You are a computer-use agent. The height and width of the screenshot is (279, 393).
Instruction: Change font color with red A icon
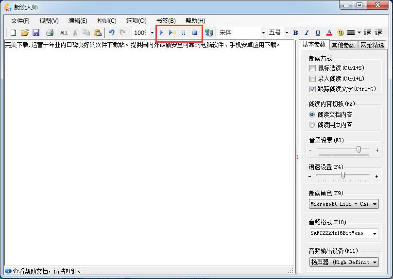click(x=329, y=33)
